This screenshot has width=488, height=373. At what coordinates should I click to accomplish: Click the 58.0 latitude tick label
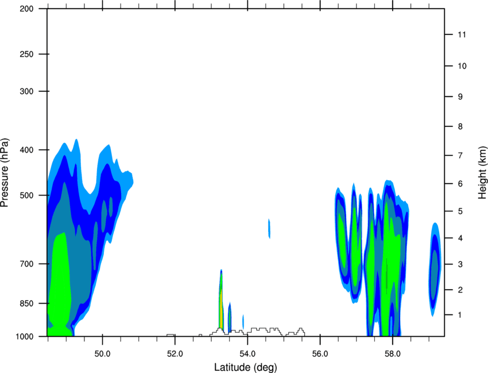point(393,354)
